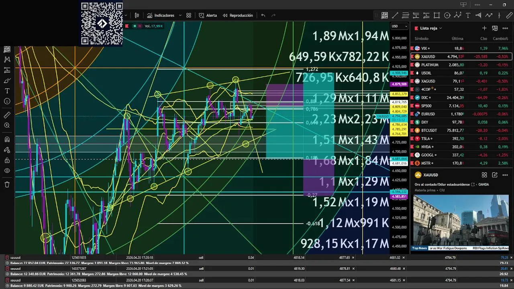
Task: Start Reproducción bar replay
Action: [238, 15]
